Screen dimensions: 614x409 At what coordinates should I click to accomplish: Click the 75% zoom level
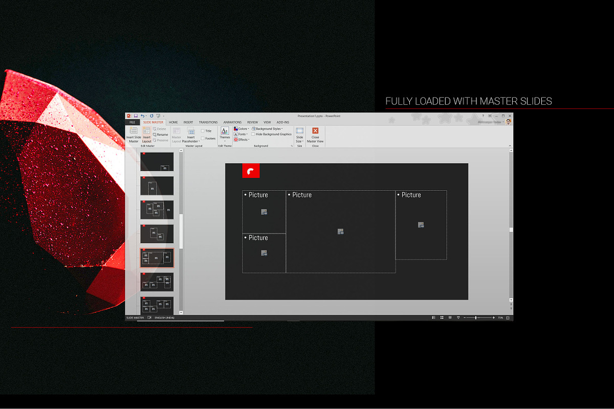(500, 318)
